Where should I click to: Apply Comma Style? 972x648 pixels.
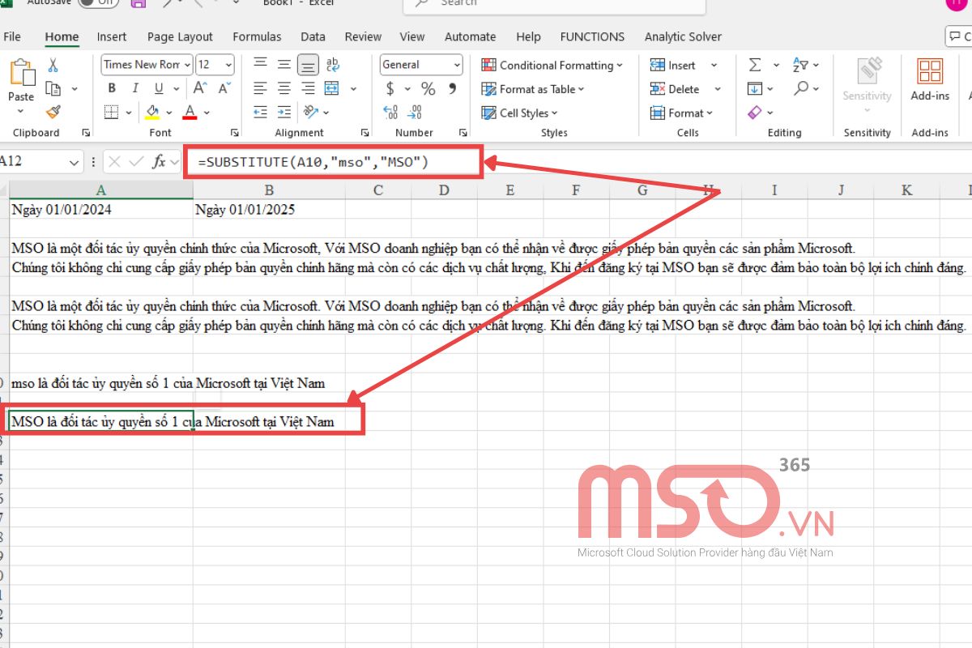coord(452,88)
